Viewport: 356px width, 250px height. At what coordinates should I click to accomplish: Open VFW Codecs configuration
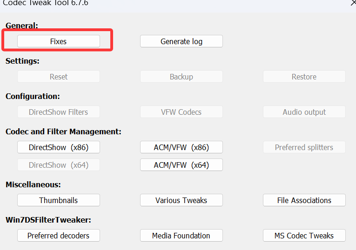(181, 112)
